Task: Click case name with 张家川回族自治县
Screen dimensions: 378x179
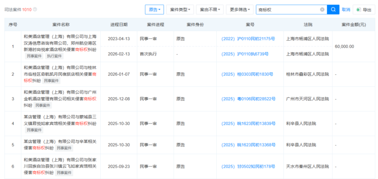Action: [60, 166]
